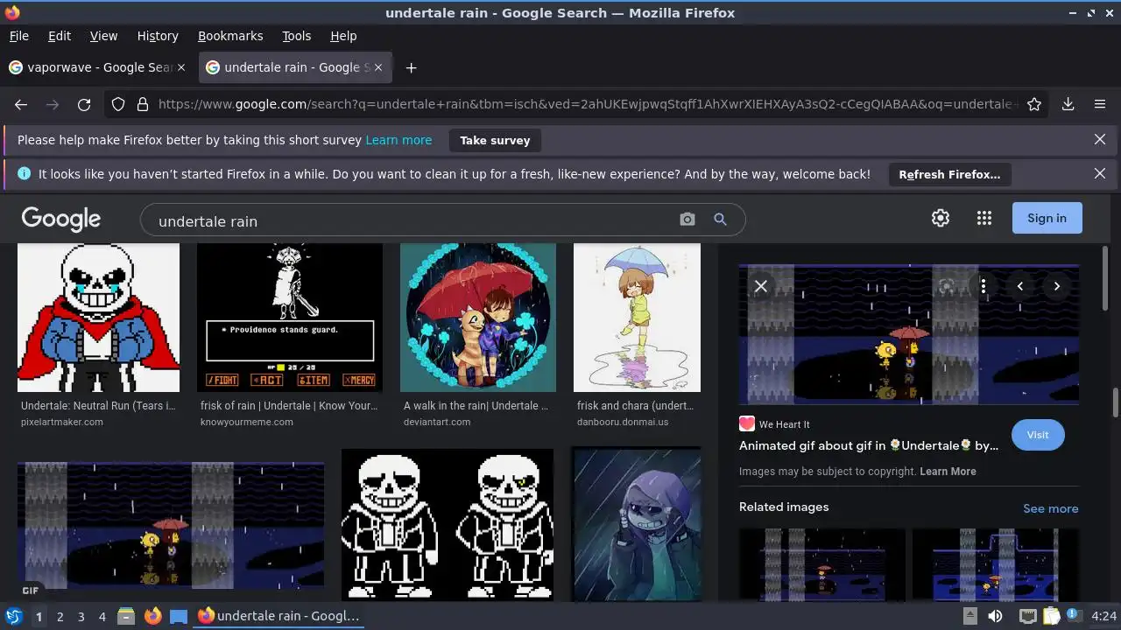Image resolution: width=1121 pixels, height=630 pixels.
Task: Submit search with the magnifier icon
Action: (720, 220)
